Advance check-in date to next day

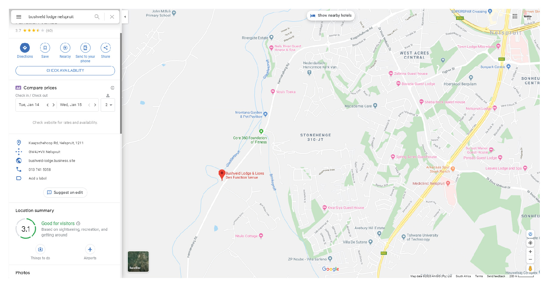(x=54, y=105)
